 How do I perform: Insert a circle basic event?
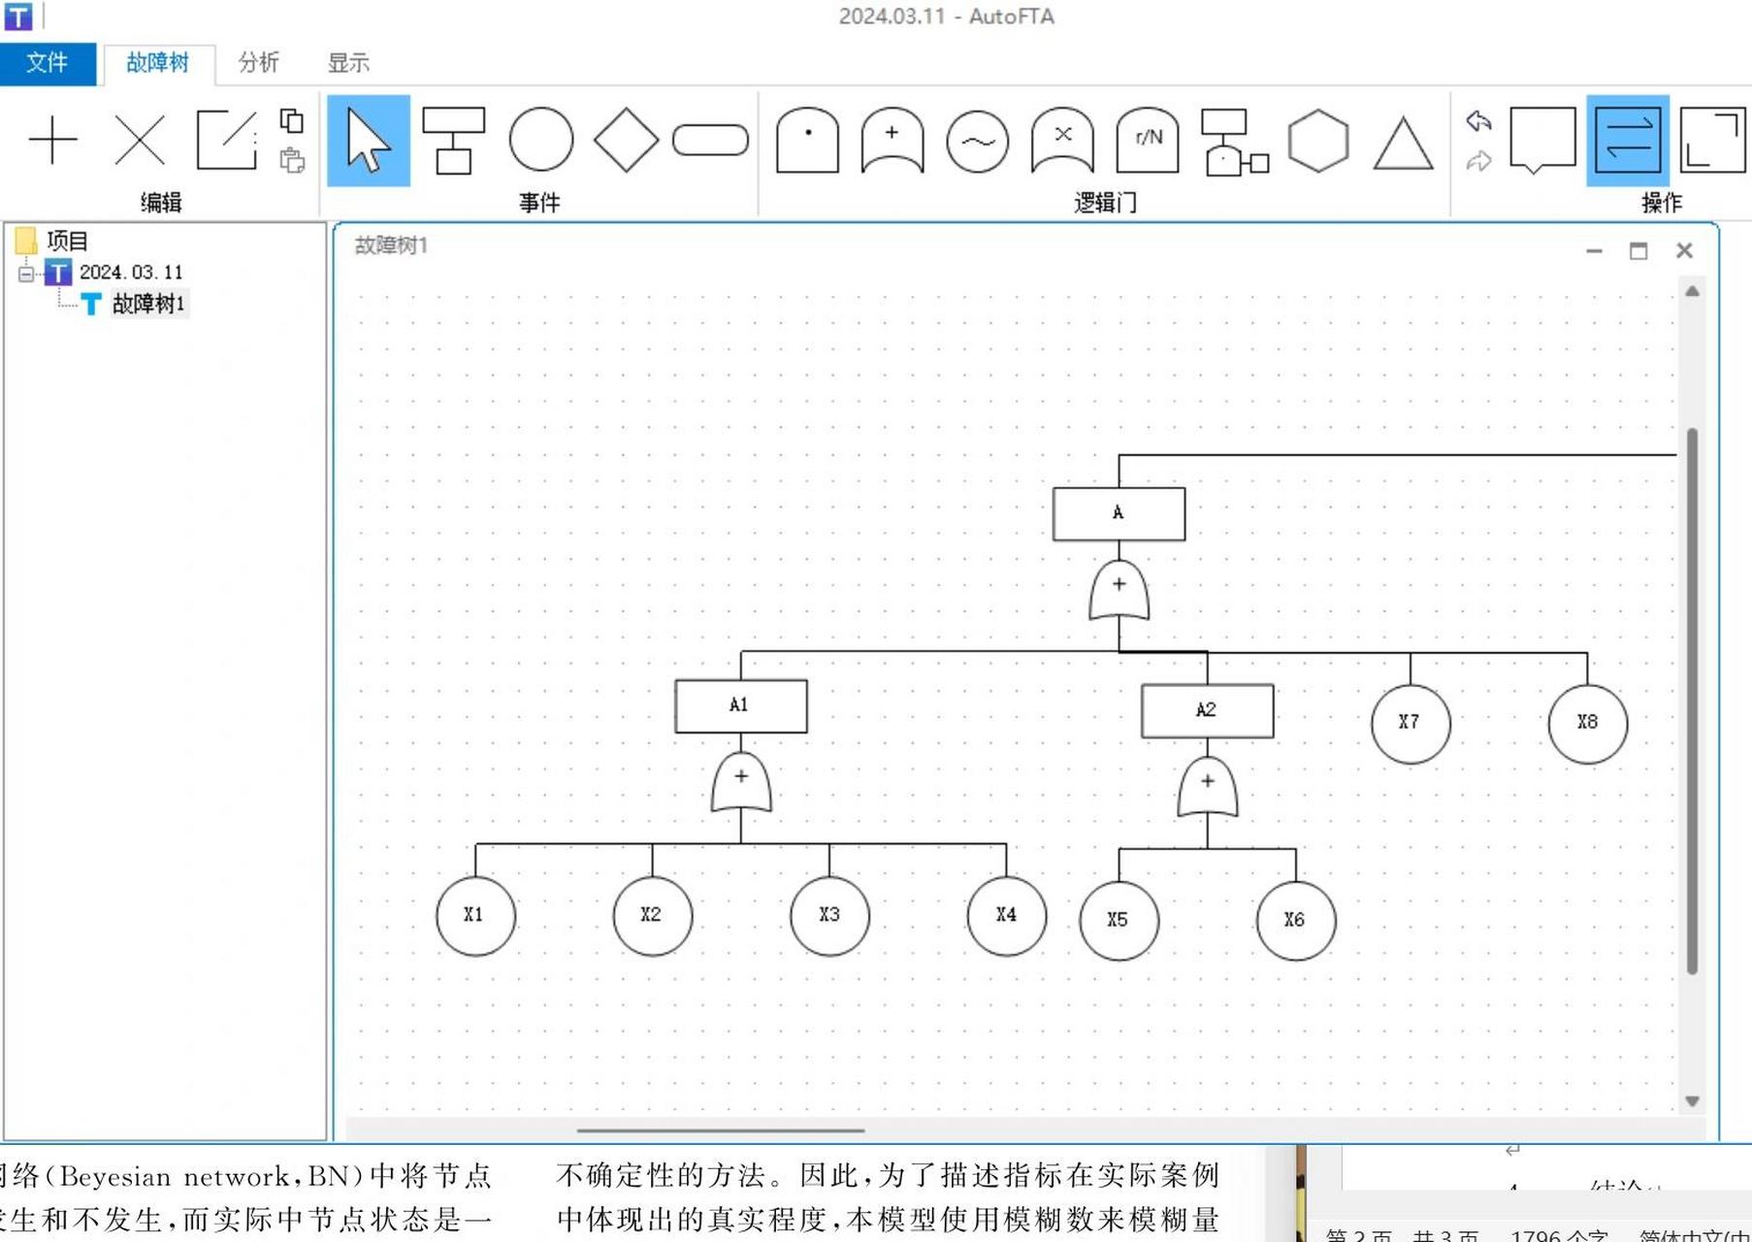tap(540, 140)
